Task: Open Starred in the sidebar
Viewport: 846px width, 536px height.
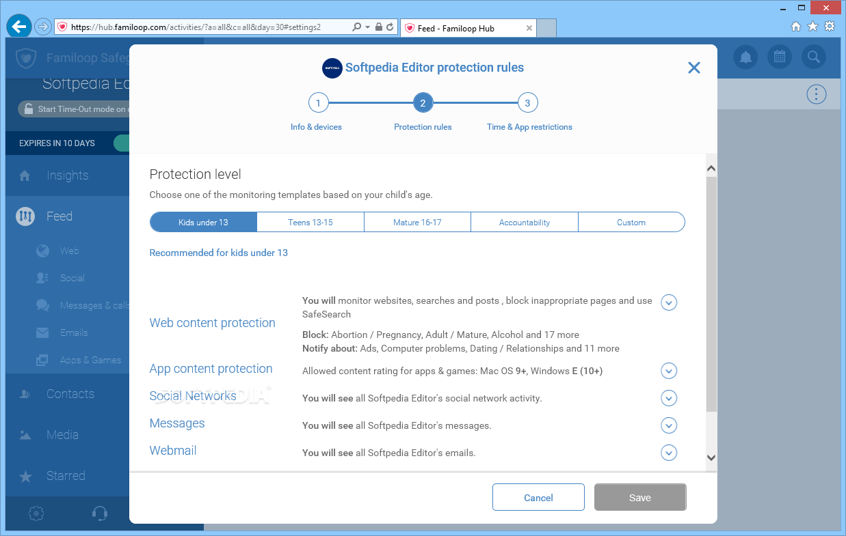Action: point(67,476)
